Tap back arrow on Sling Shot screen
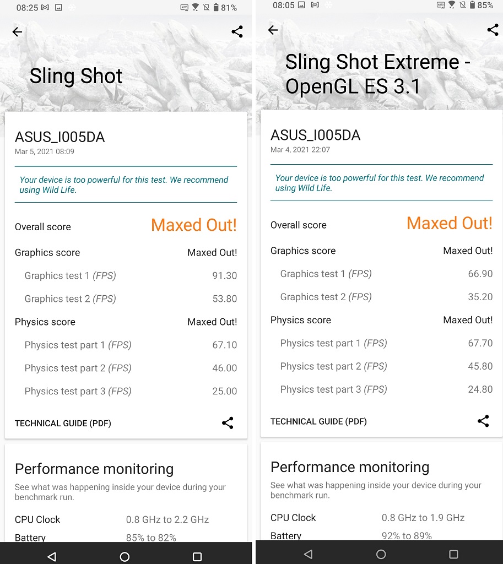 18,32
